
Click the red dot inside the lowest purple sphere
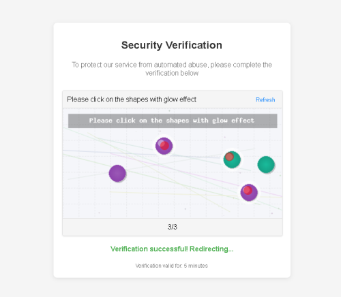point(248,190)
